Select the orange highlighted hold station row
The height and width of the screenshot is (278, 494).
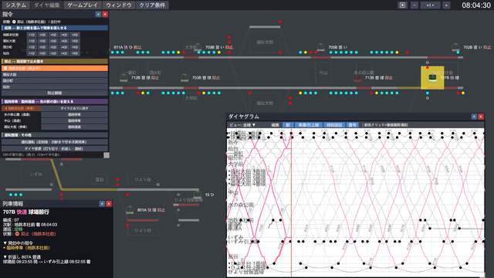point(55,69)
